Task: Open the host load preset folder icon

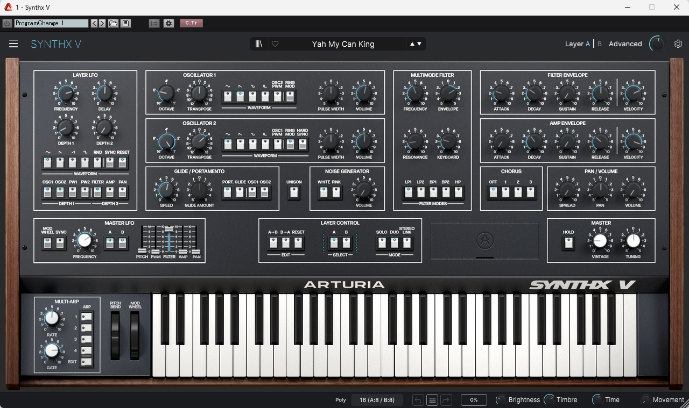Action: pyautogui.click(x=113, y=23)
